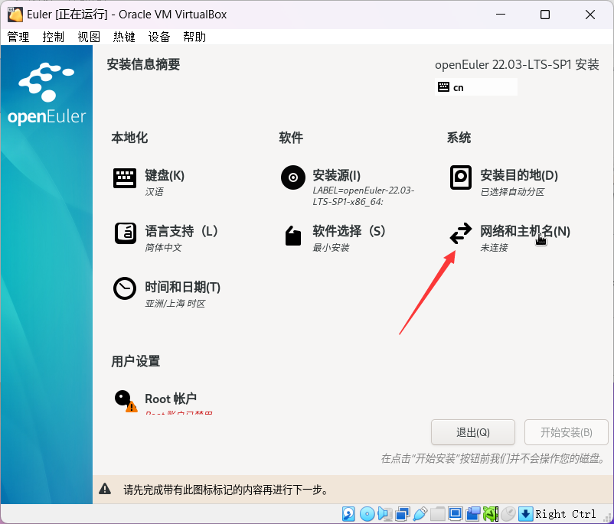Click the cn keyboard layout indicator
This screenshot has width=614, height=524.
pos(476,87)
